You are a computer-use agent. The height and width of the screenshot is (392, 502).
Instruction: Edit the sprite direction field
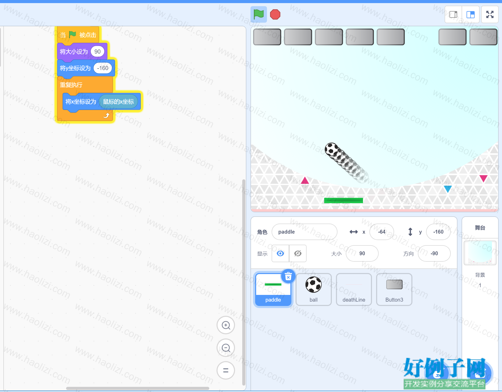coord(434,253)
